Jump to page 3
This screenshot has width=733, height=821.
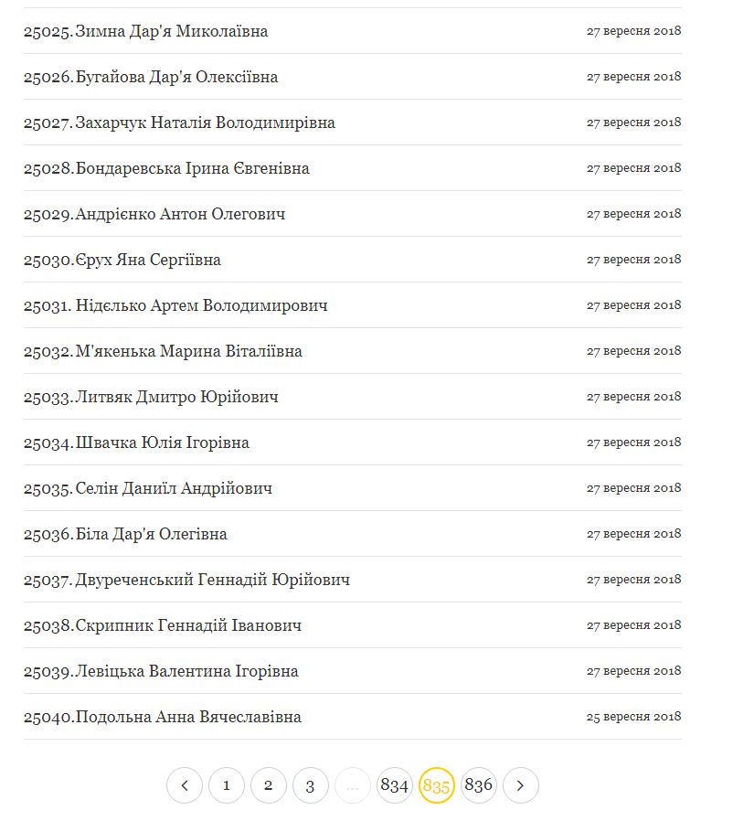(311, 785)
